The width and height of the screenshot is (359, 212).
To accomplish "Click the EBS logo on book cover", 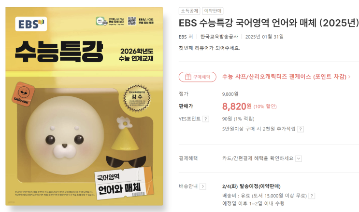I will coord(31,24).
